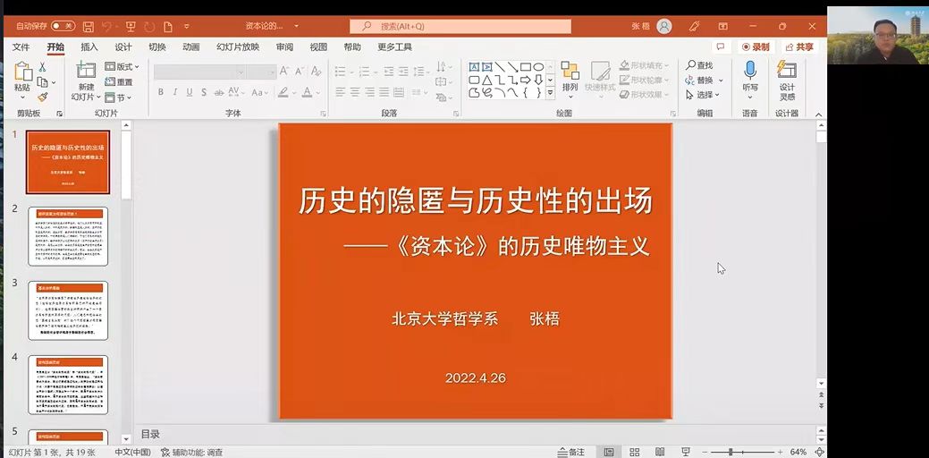Open the 插入 (Insert) ribbon tab
929x458 pixels.
(89, 47)
